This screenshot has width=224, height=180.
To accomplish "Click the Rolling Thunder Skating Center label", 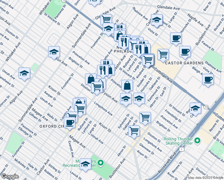I will (178, 141).
